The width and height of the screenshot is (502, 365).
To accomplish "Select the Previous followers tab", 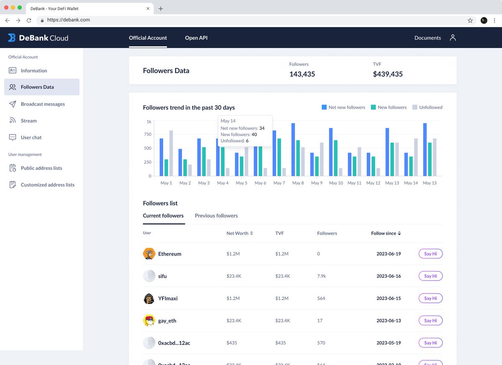I will 216,216.
